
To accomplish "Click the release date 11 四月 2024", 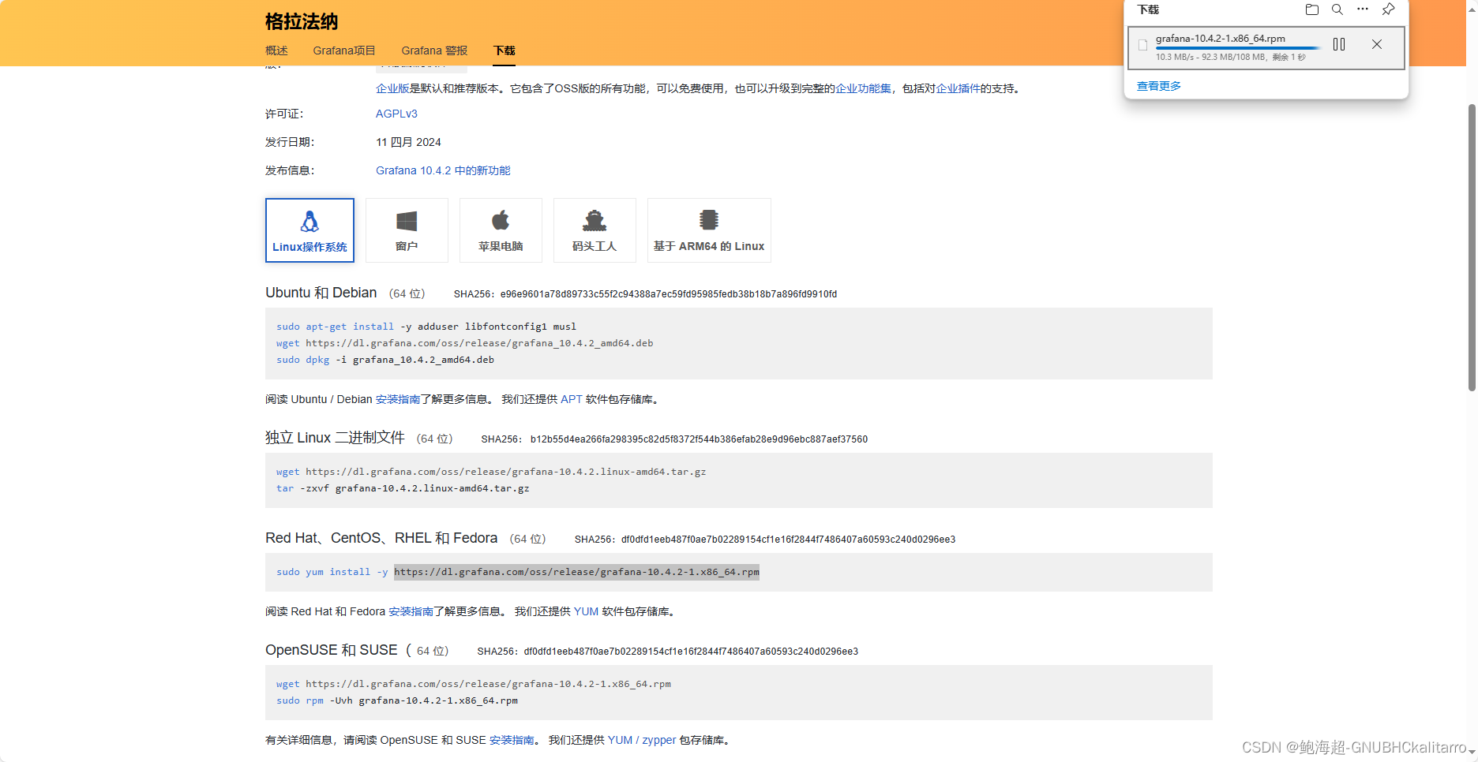I will click(x=408, y=142).
